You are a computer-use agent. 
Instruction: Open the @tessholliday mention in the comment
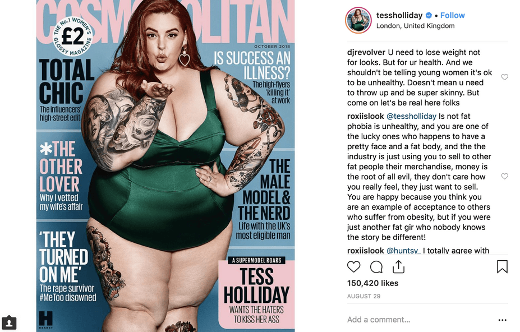(412, 117)
